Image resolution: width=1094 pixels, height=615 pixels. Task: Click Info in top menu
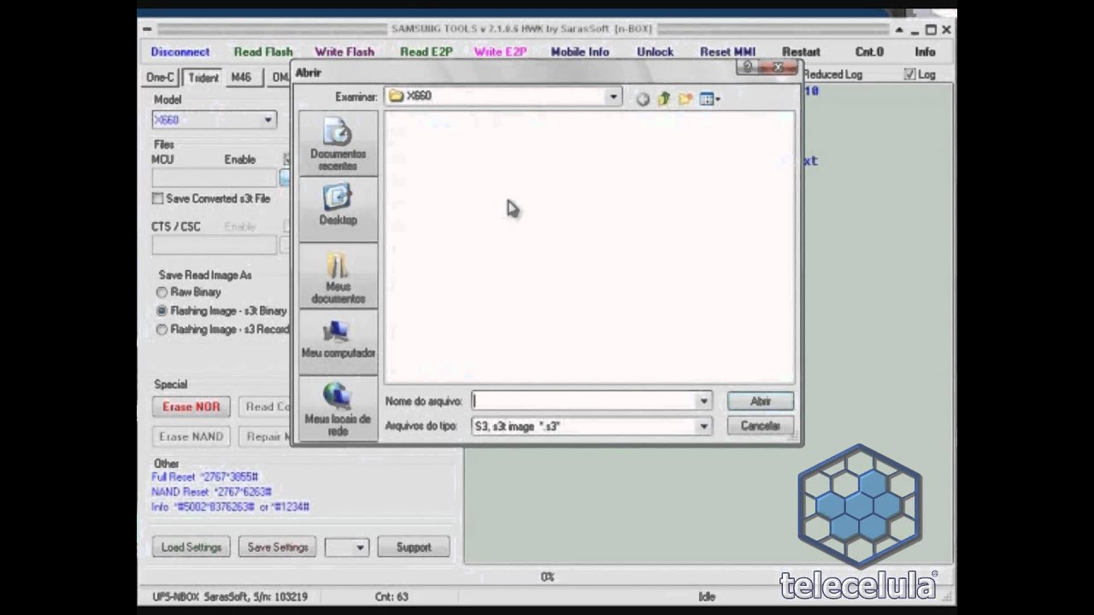pos(925,52)
